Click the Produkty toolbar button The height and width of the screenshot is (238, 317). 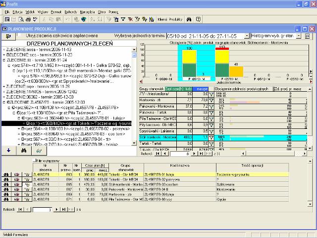(x=176, y=19)
